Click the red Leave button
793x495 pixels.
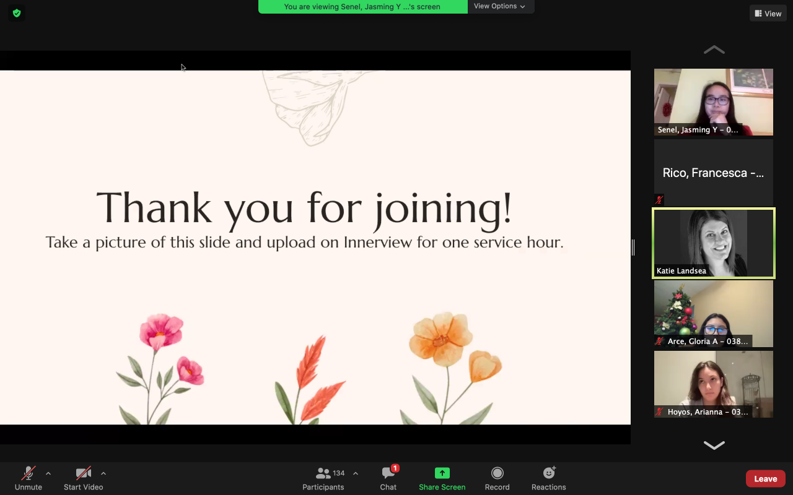[765, 479]
